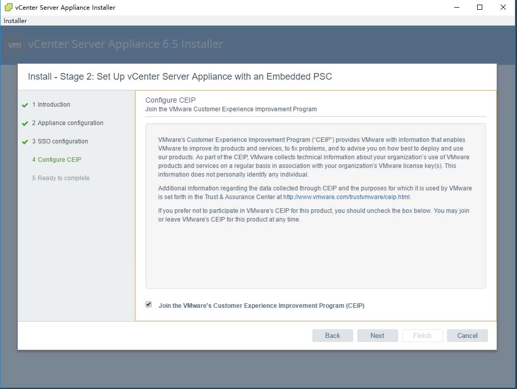This screenshot has width=517, height=389.
Task: Go to step 1 Introduction
Action: point(51,105)
